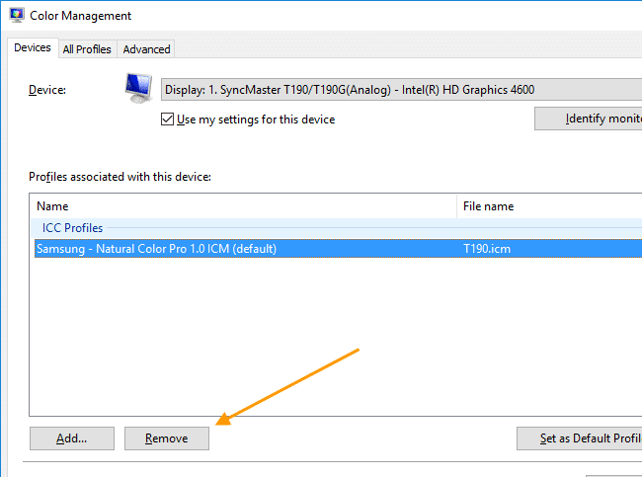Click Profiles associated with this device label

(x=120, y=177)
